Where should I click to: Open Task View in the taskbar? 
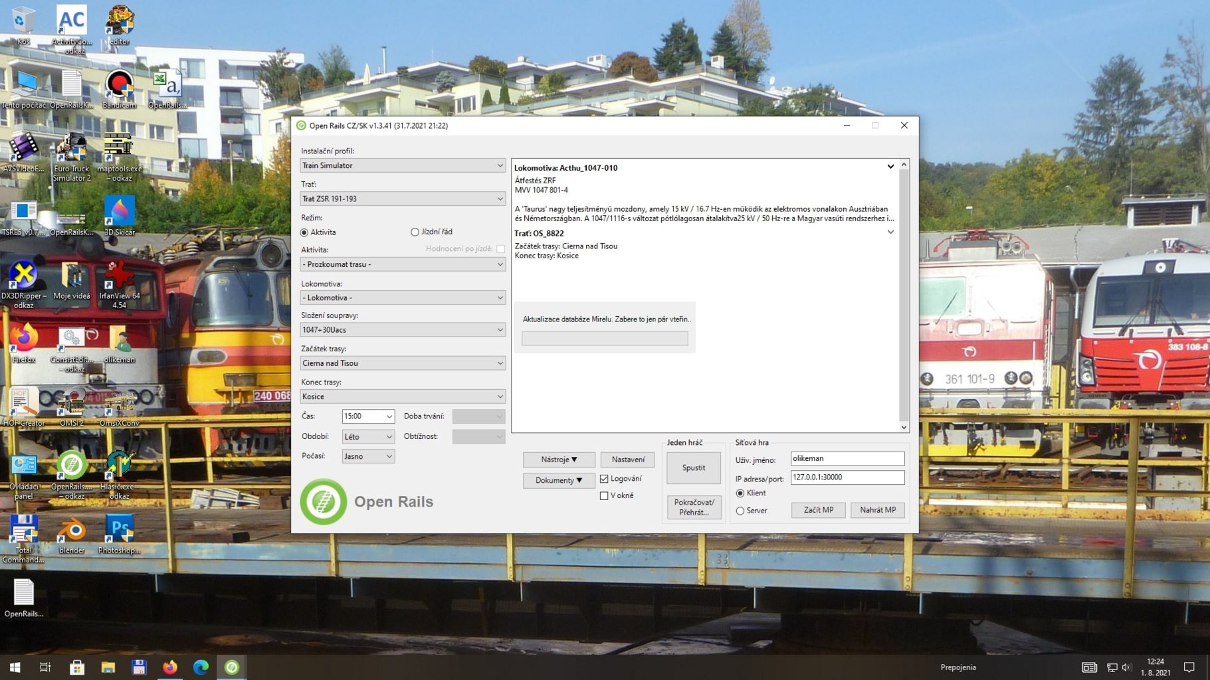(45, 667)
